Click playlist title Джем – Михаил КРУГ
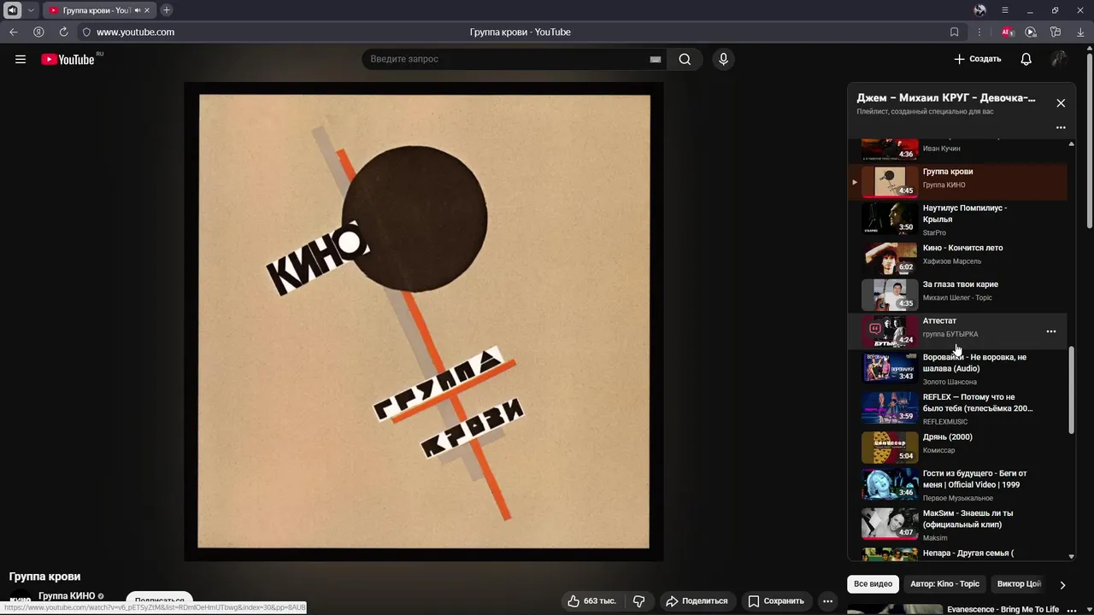 945,98
